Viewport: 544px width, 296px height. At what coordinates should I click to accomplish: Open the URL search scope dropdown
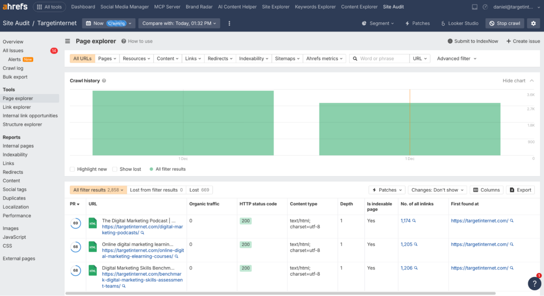(420, 58)
